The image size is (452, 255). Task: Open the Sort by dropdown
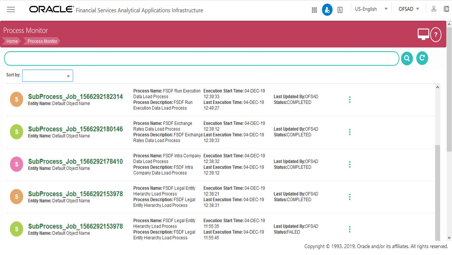click(47, 75)
